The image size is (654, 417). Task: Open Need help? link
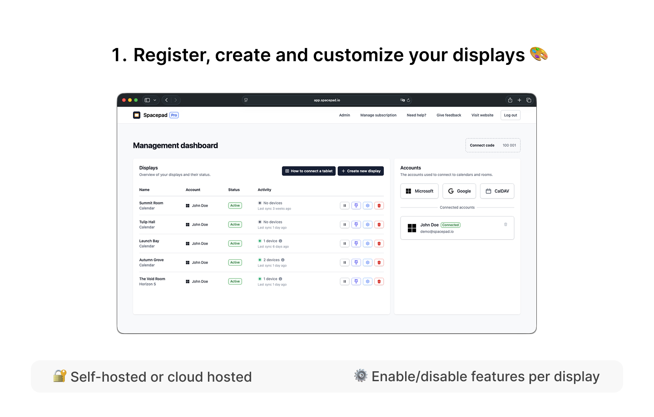[416, 115]
